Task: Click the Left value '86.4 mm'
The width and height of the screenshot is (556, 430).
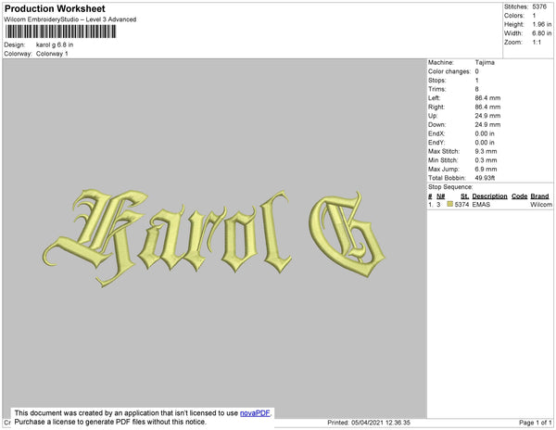Action: 487,98
